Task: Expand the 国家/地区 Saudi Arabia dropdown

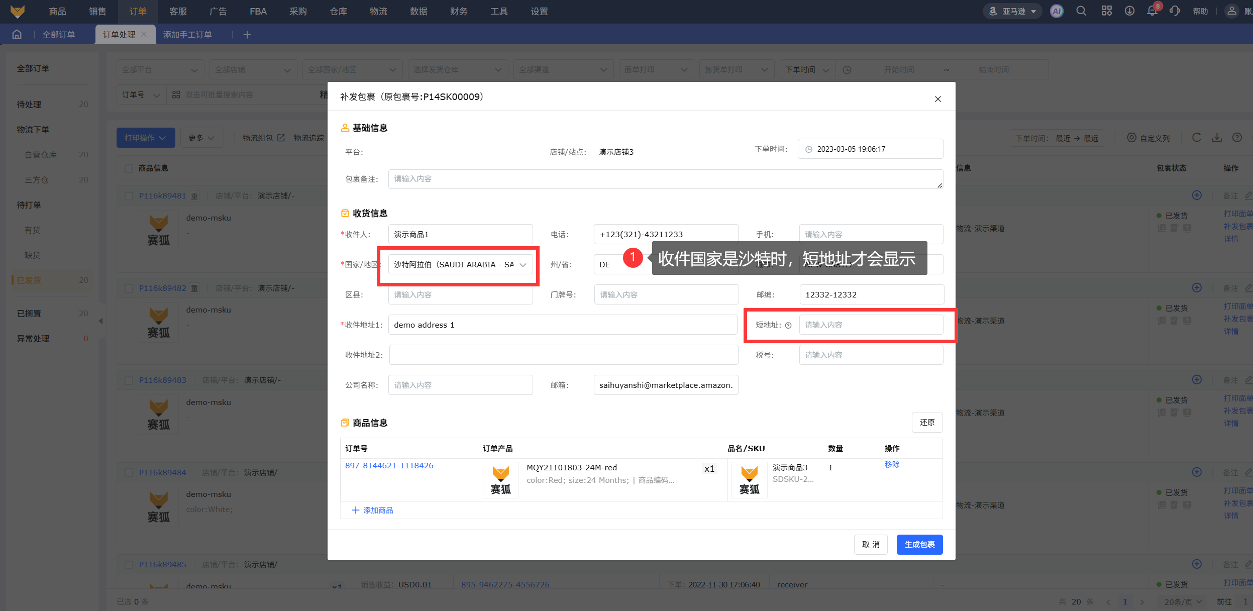Action: [x=460, y=265]
